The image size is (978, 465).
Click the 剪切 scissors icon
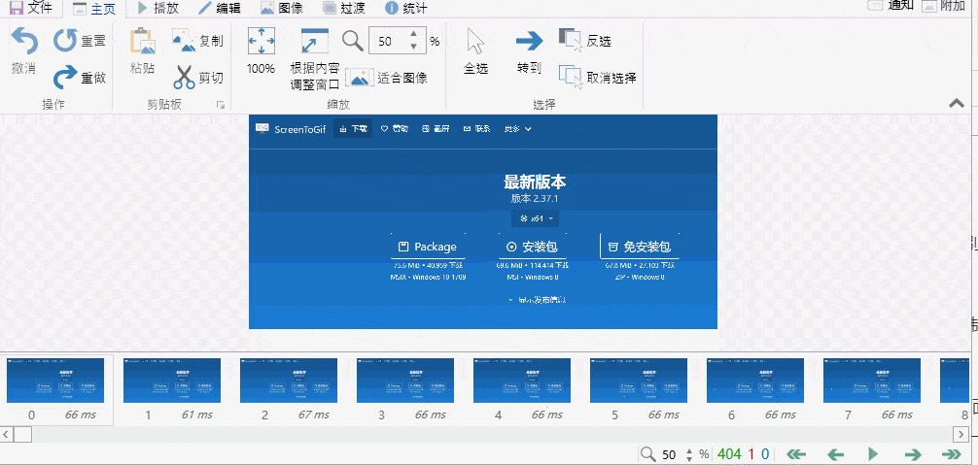[x=184, y=78]
